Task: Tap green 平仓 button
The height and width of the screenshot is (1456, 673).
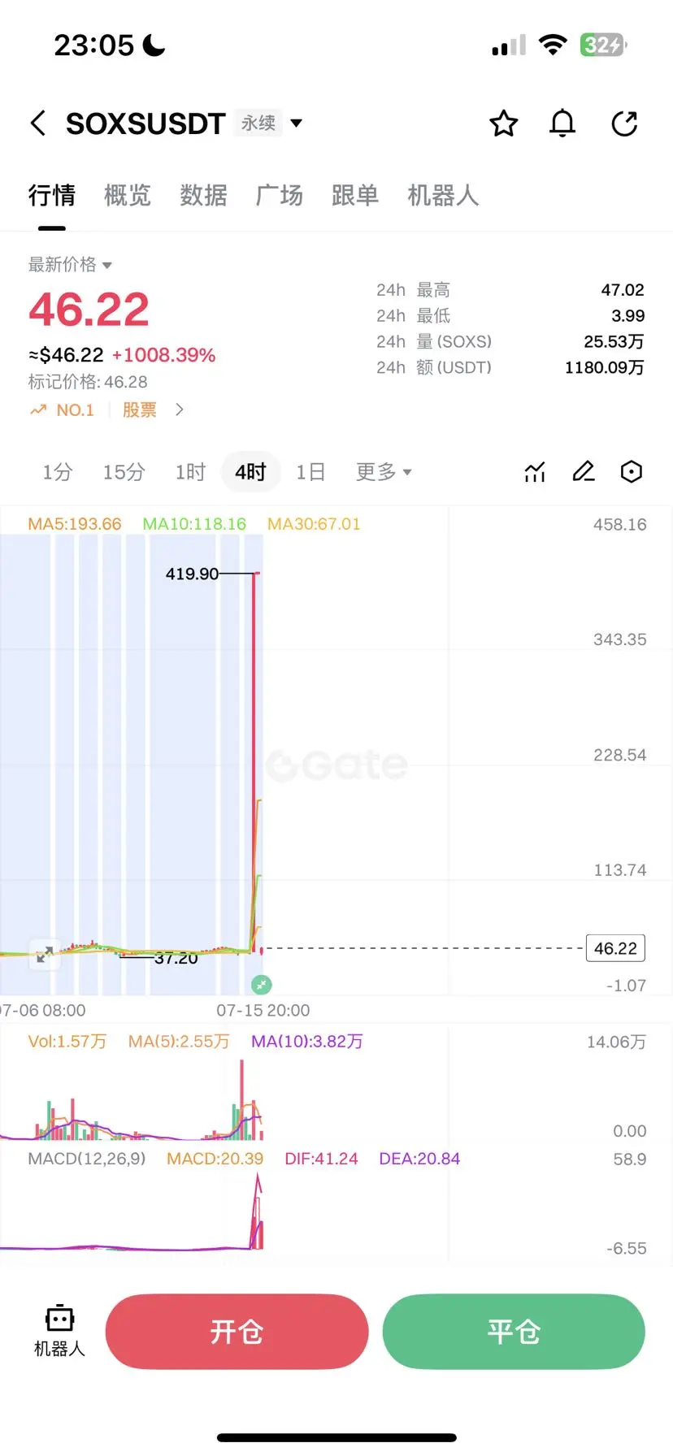Action: pyautogui.click(x=514, y=1332)
